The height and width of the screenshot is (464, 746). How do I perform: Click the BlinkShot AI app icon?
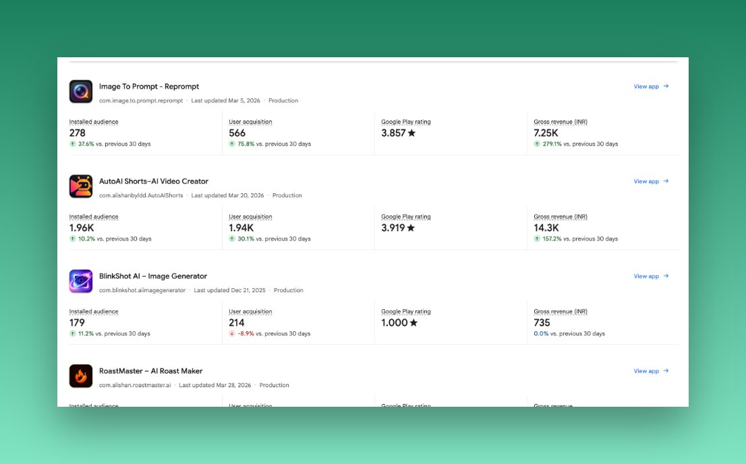pyautogui.click(x=81, y=281)
